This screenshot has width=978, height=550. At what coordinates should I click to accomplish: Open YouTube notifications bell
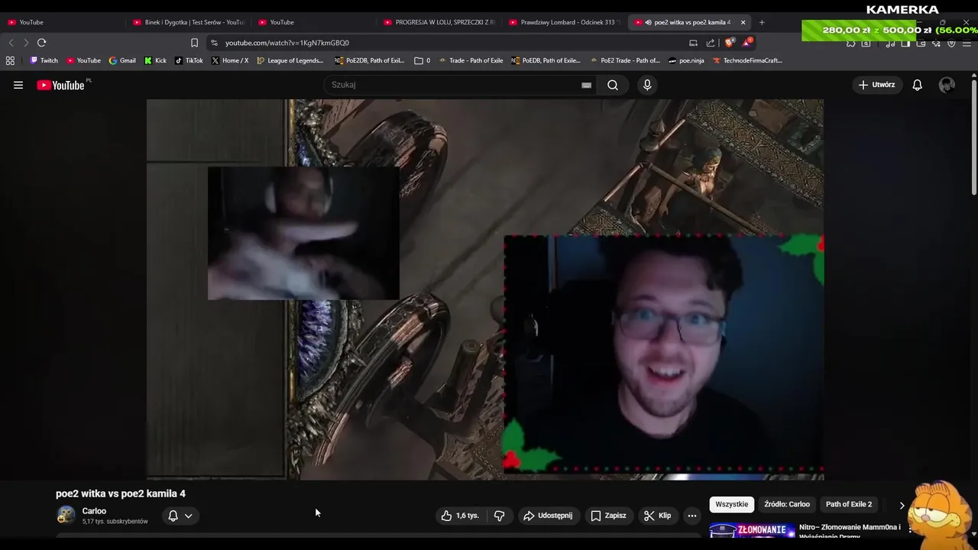917,85
